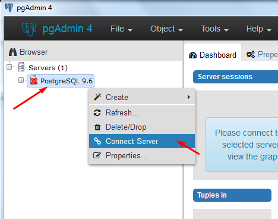This screenshot has width=278, height=219.
Task: Click the Server sessions panel header
Action: coord(235,77)
